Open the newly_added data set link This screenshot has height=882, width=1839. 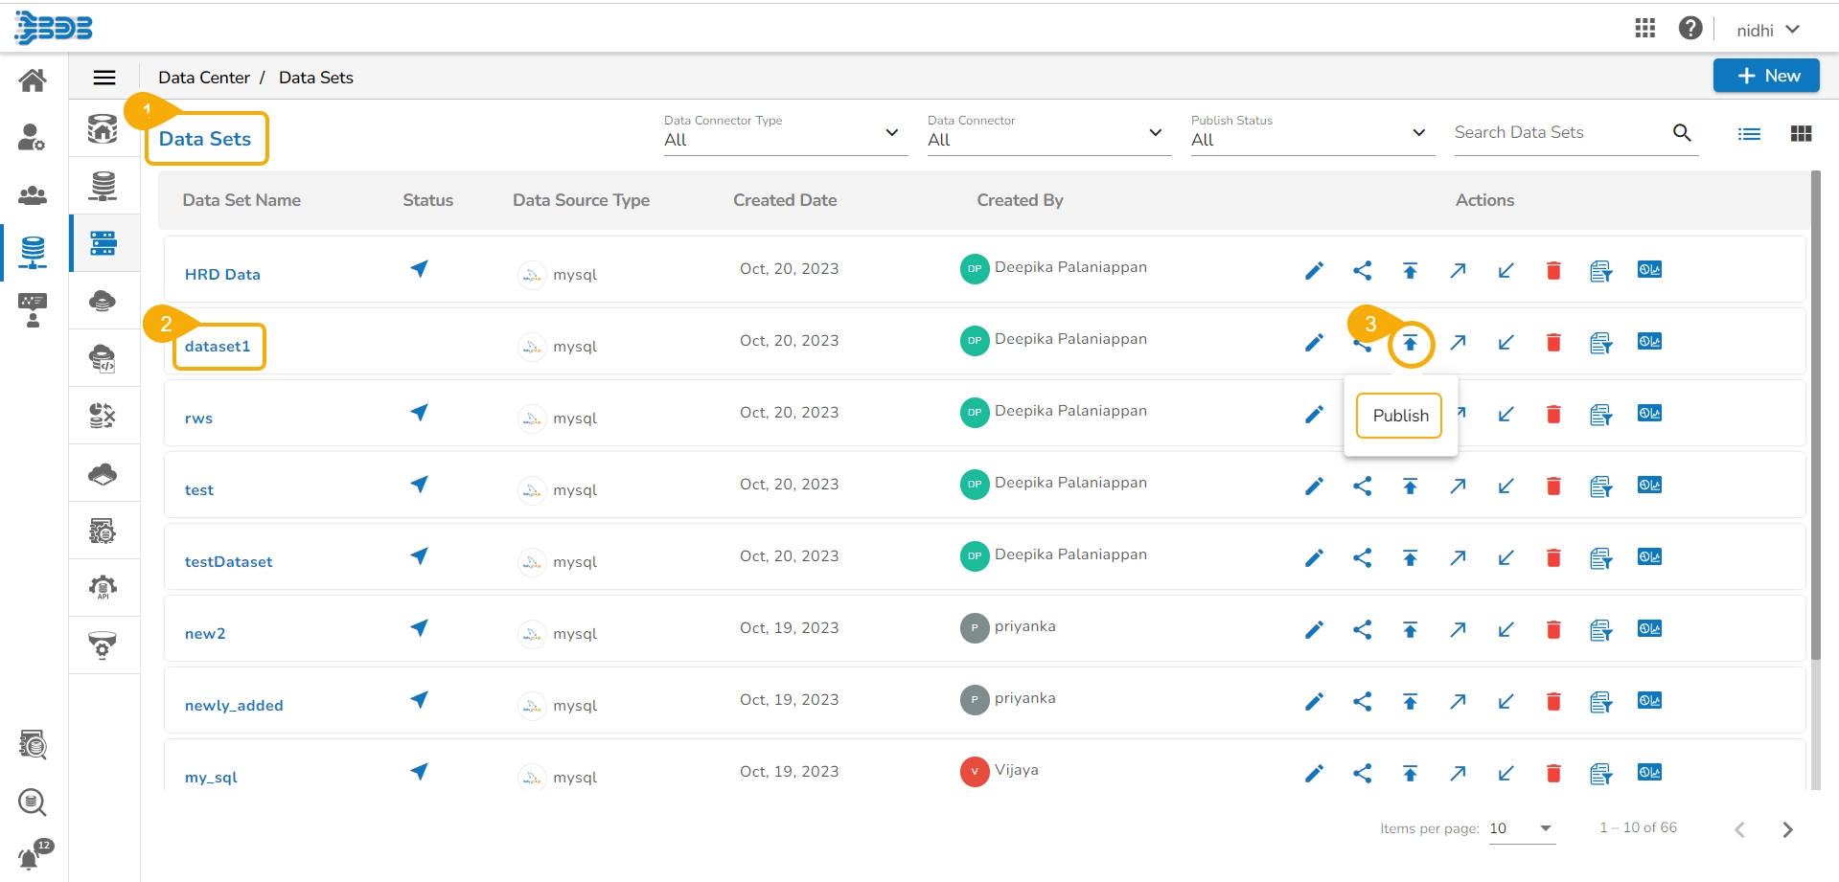pos(234,706)
